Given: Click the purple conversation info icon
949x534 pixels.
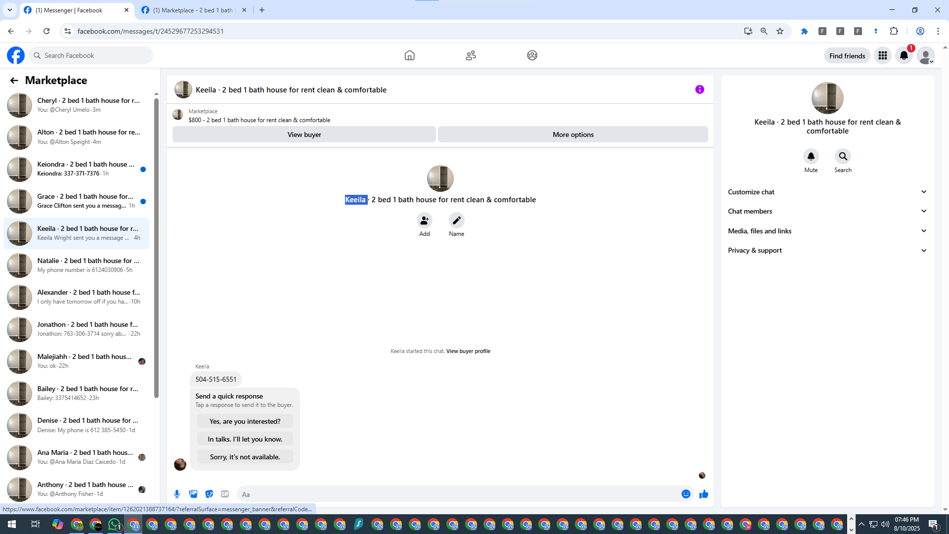Looking at the screenshot, I should point(699,89).
